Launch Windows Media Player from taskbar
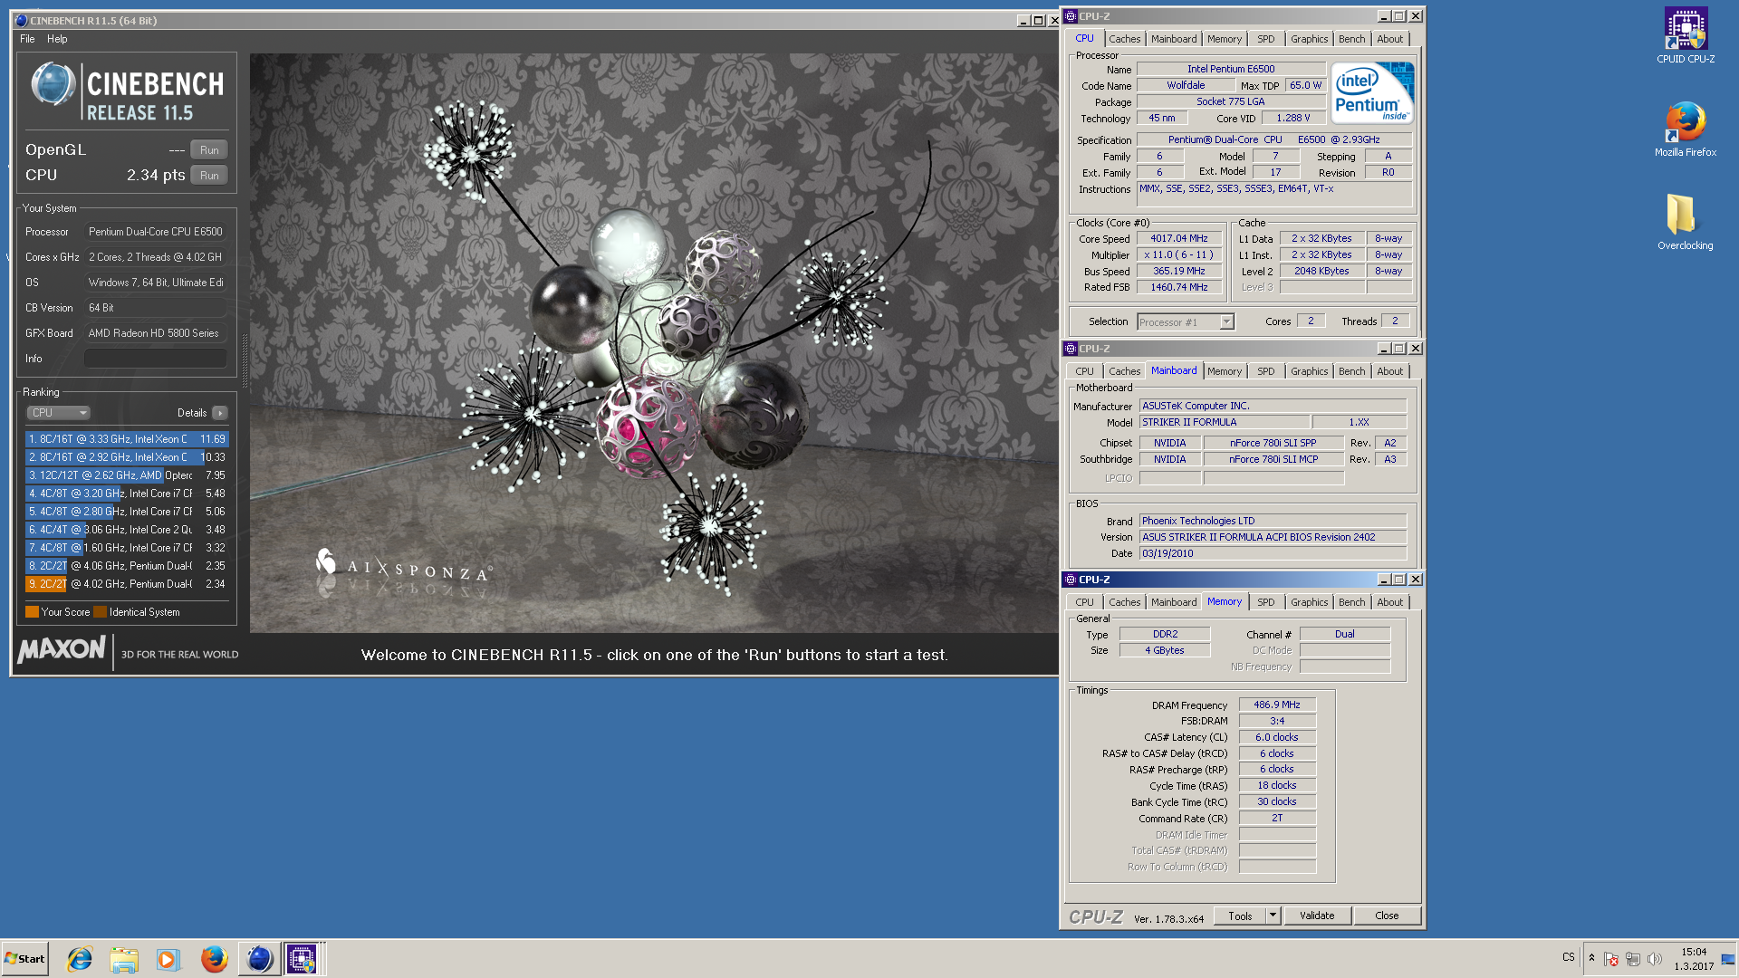The image size is (1739, 978). [x=168, y=959]
